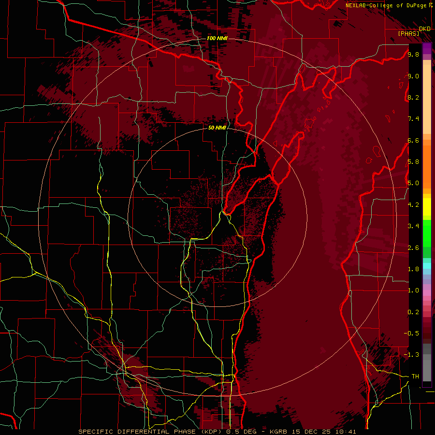
Task: Pick the 3.4 scale value
Action: click(x=413, y=226)
